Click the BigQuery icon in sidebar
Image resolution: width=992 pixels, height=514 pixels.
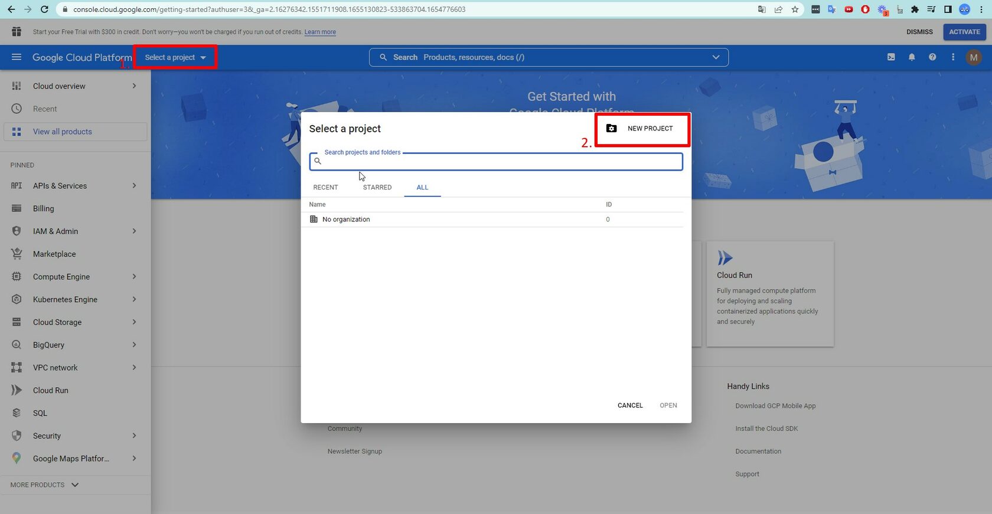tap(17, 345)
